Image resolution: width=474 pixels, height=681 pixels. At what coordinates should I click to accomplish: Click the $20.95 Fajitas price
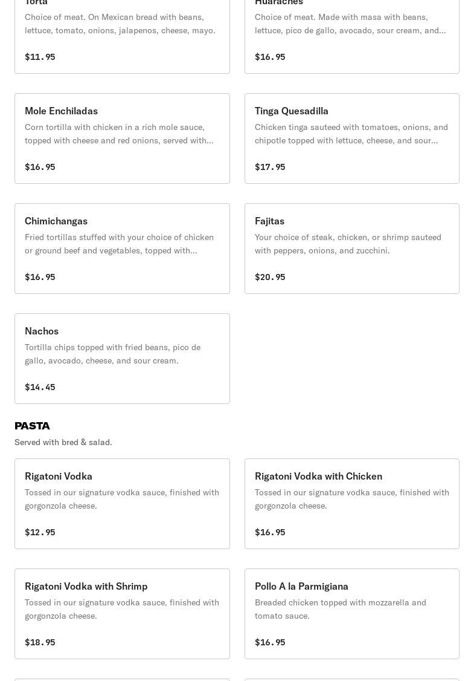pos(270,277)
